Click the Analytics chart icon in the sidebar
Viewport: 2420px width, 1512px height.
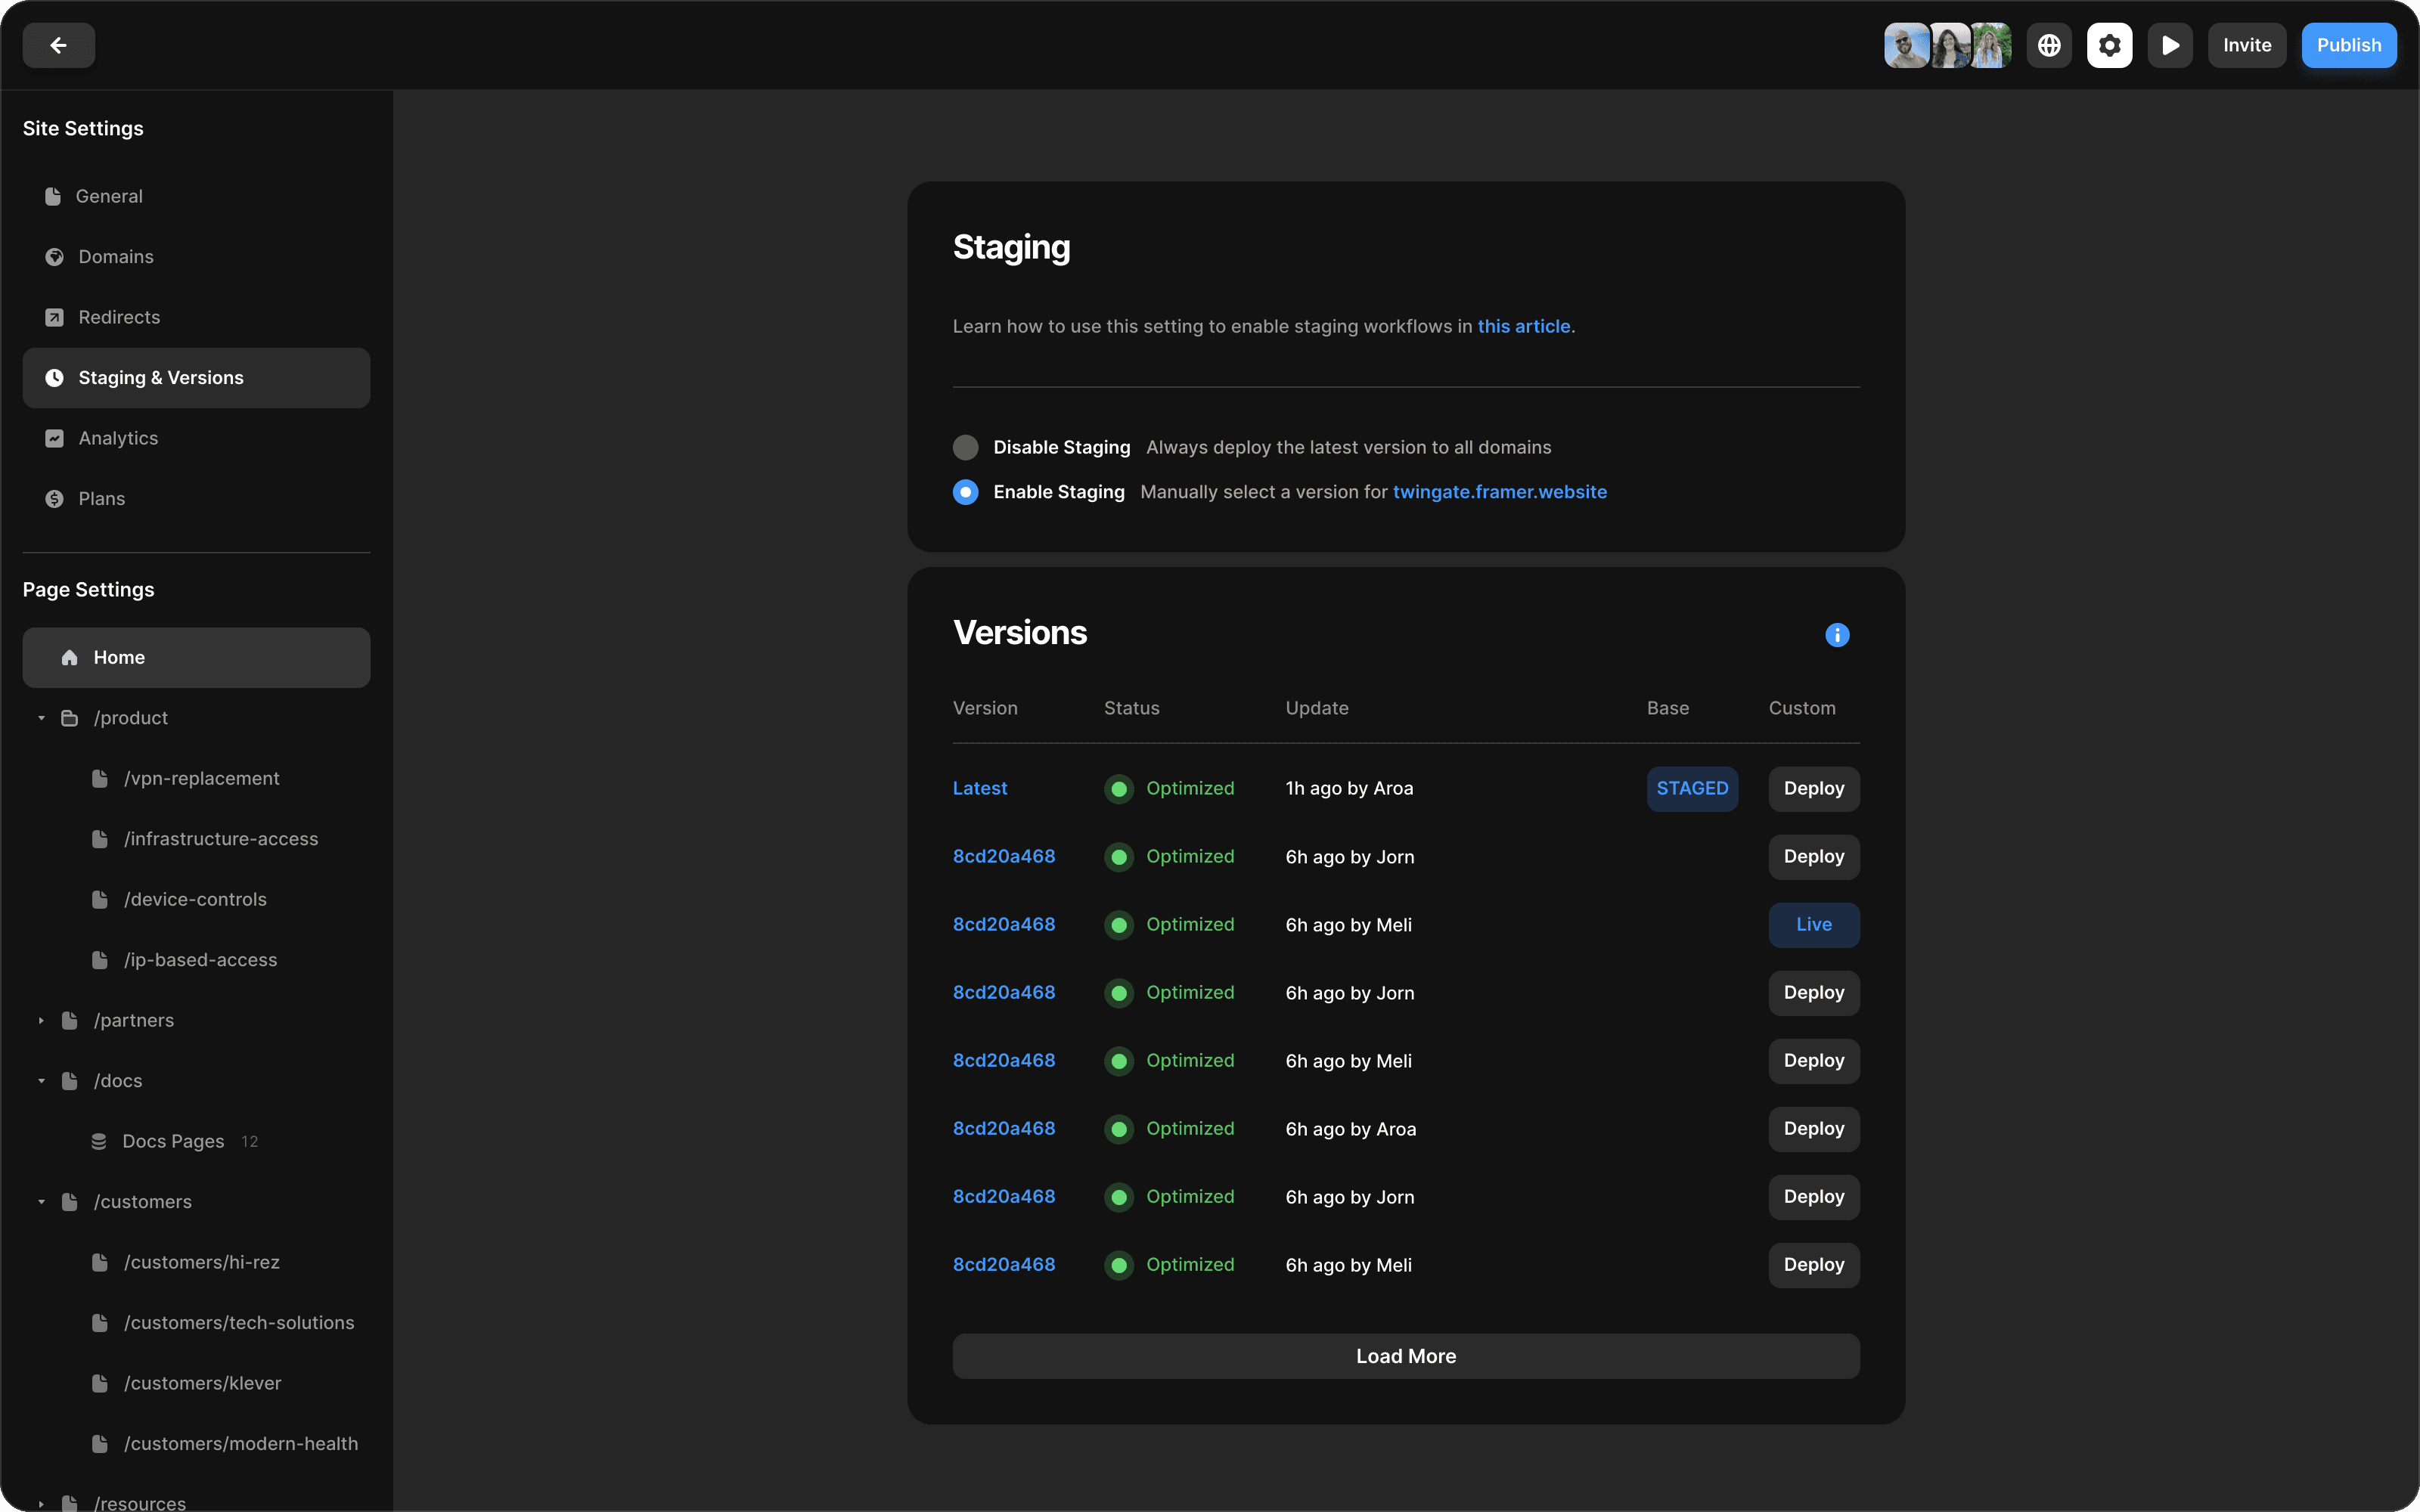pos(54,437)
